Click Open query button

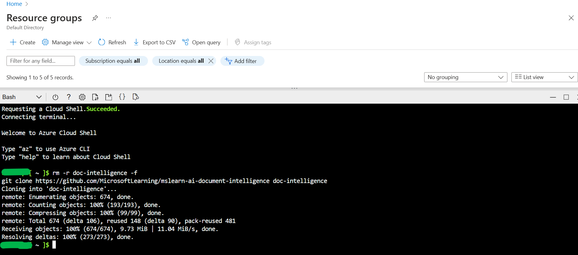[x=201, y=42]
